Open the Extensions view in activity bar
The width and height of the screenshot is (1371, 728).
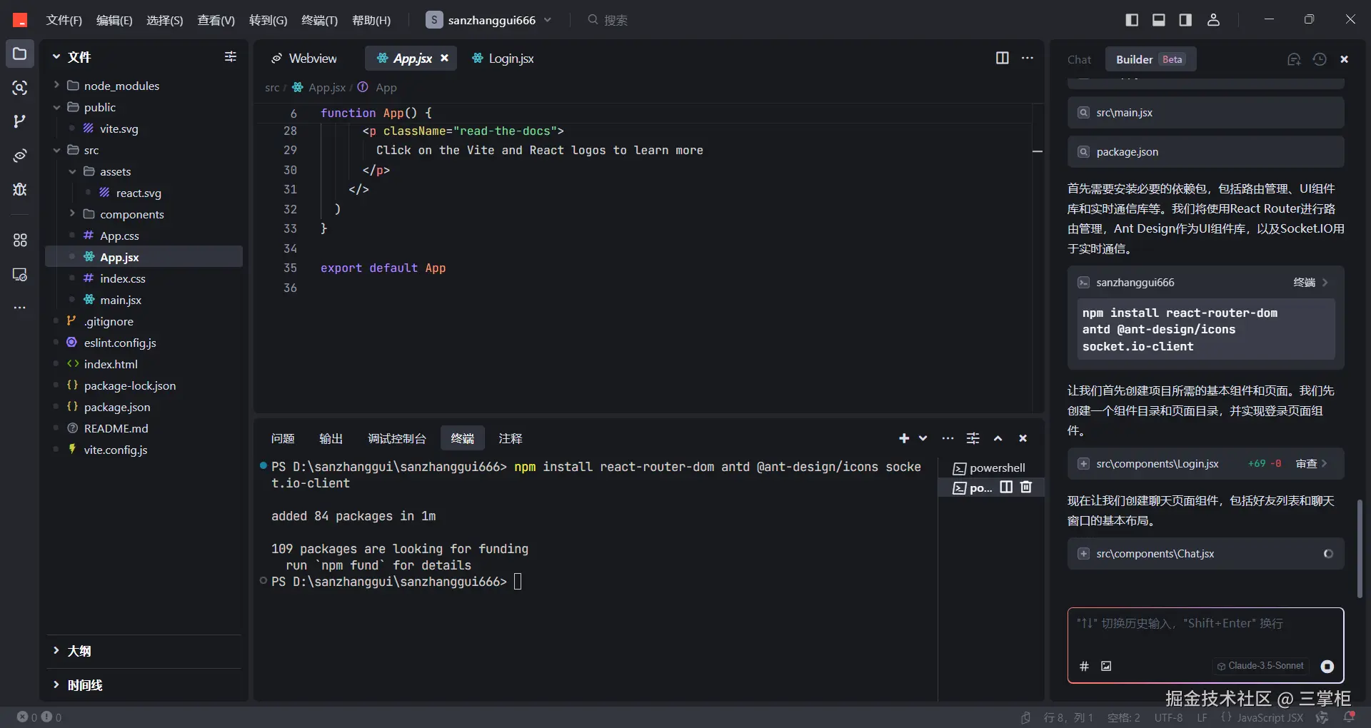point(20,241)
